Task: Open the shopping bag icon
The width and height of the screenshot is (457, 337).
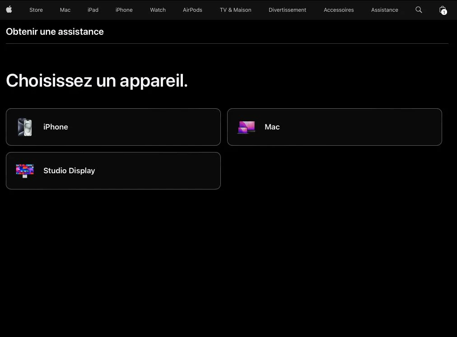Action: click(x=443, y=10)
